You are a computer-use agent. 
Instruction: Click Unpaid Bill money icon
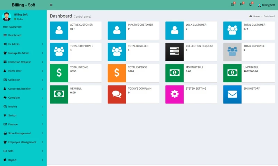(x=232, y=73)
